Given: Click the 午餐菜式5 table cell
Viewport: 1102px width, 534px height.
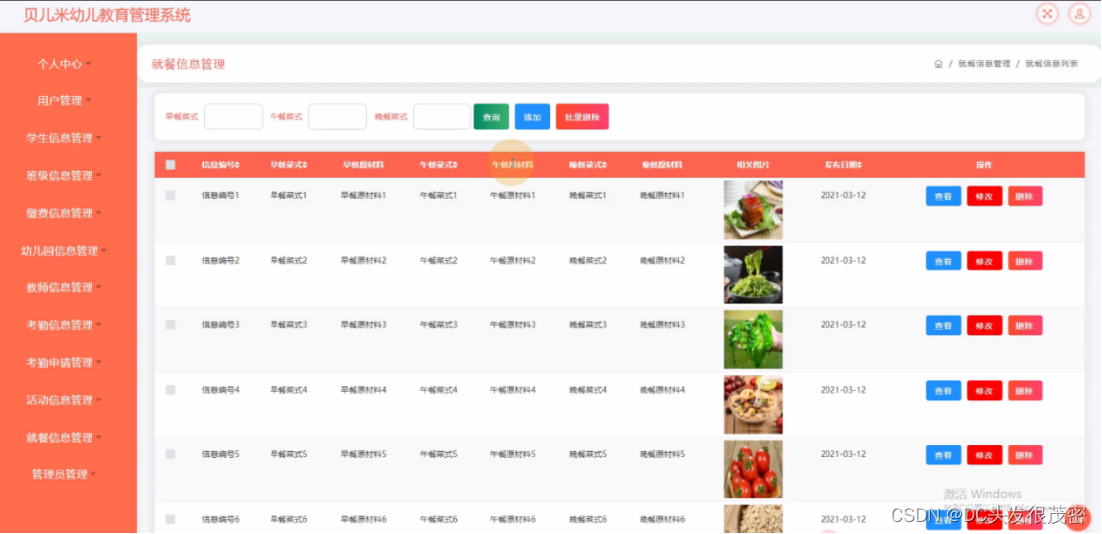Looking at the screenshot, I should coord(439,454).
